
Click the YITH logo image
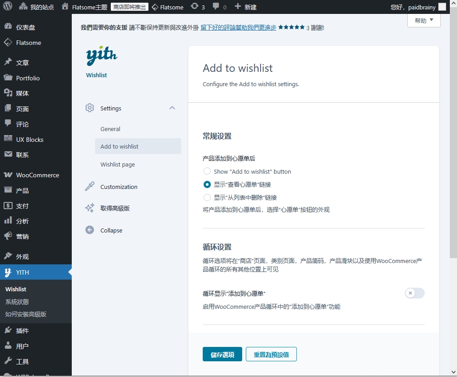click(x=102, y=55)
